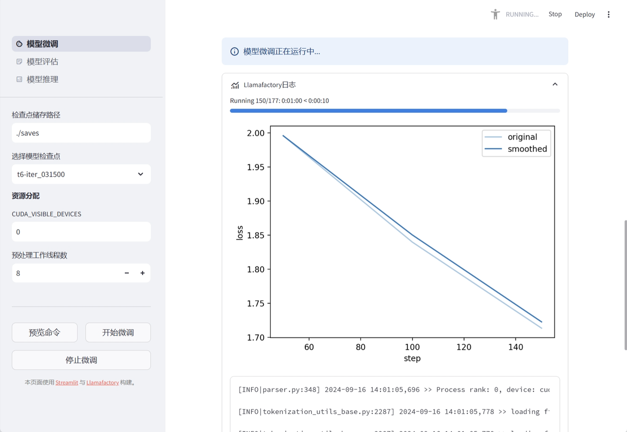Image resolution: width=627 pixels, height=432 pixels.
Task: Open the Streamlit link in footer
Action: 67,383
